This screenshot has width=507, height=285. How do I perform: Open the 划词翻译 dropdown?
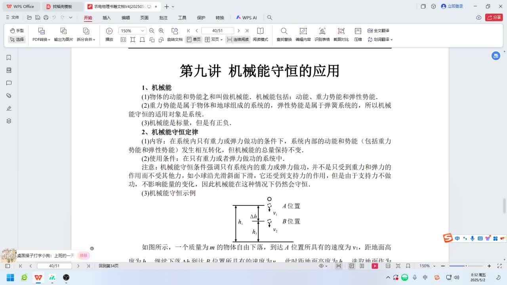[x=380, y=40]
